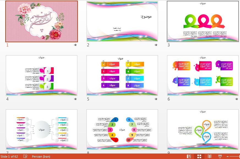The image size is (240, 159).
Task: Adjust the zoom slider in status bar
Action: [x=237, y=156]
